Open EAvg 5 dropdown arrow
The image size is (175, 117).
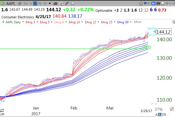coord(52,22)
